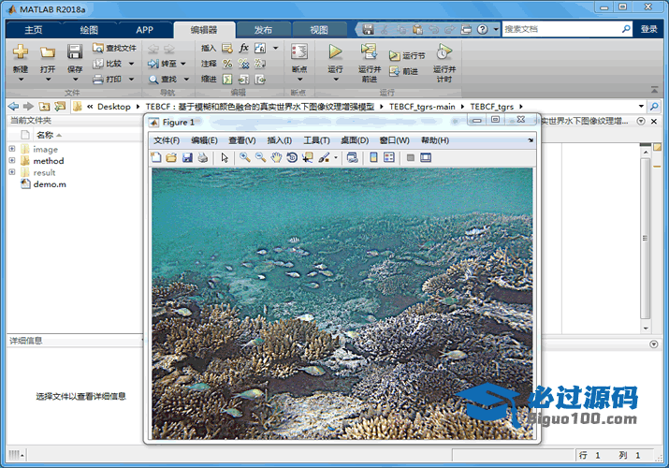Viewport: 669px width, 468px height.
Task: Click the green Run (运行) button
Action: [335, 52]
